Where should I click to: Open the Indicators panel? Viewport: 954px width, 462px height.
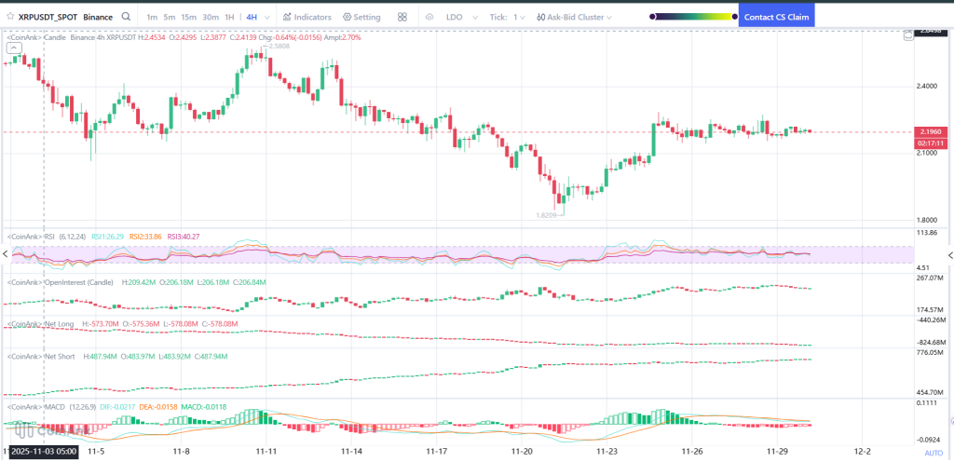click(307, 17)
